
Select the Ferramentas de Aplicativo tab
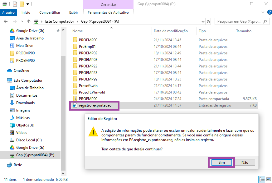tap(108, 12)
